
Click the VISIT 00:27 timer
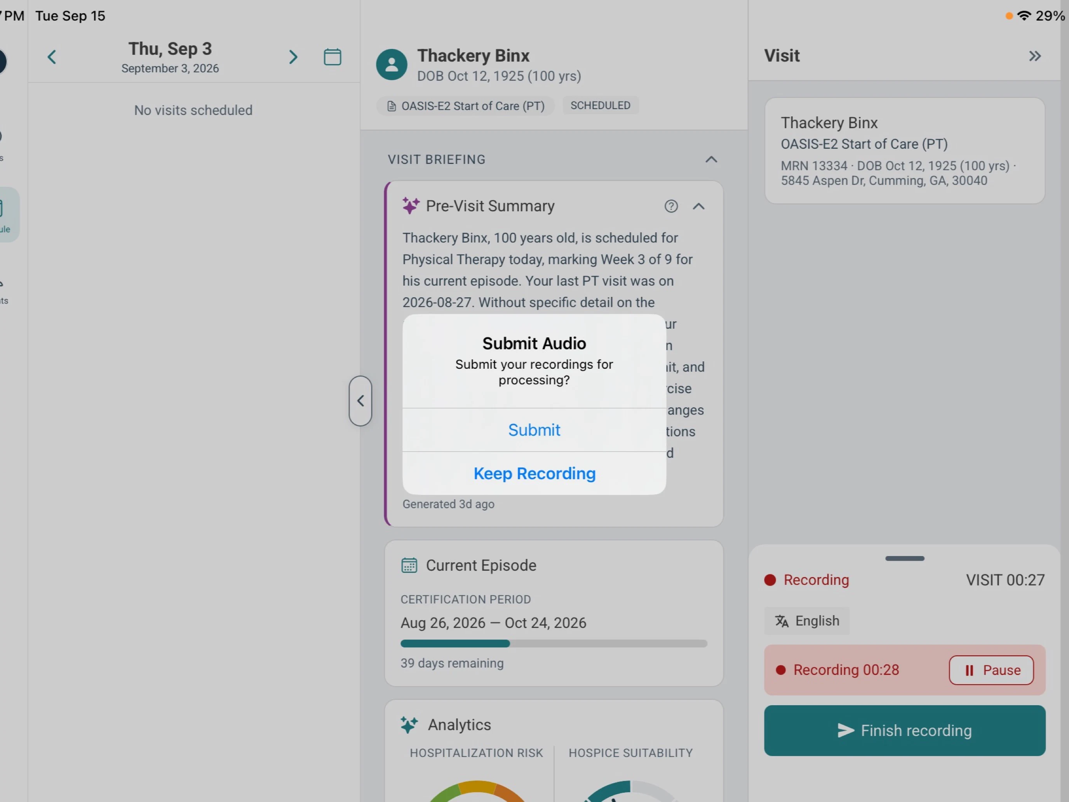click(1005, 580)
